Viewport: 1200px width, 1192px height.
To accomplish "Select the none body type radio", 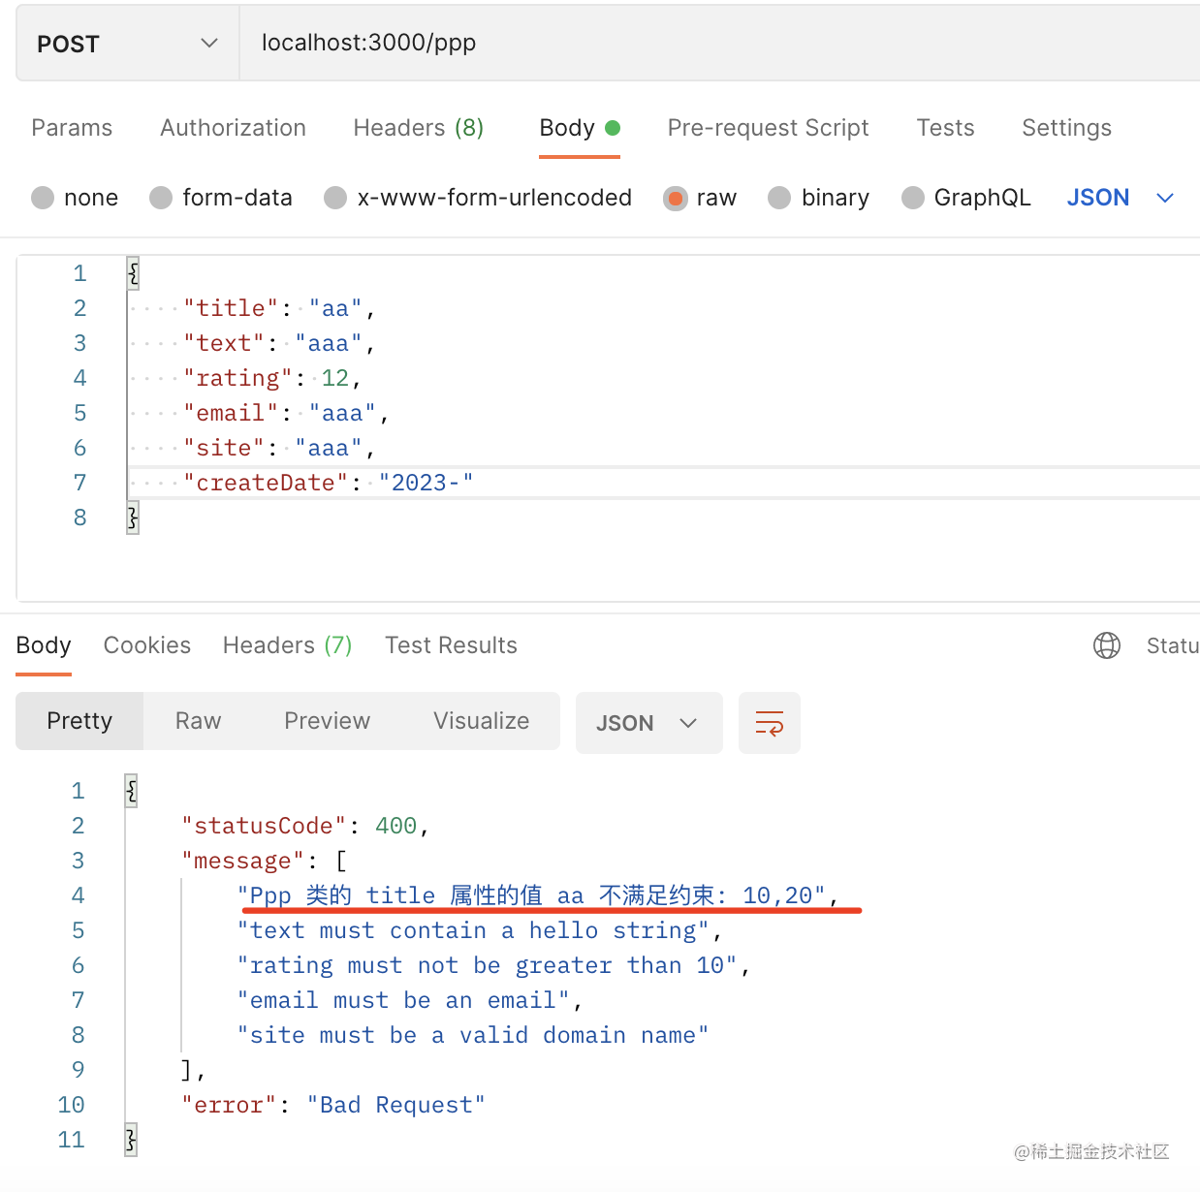I will click(x=43, y=198).
